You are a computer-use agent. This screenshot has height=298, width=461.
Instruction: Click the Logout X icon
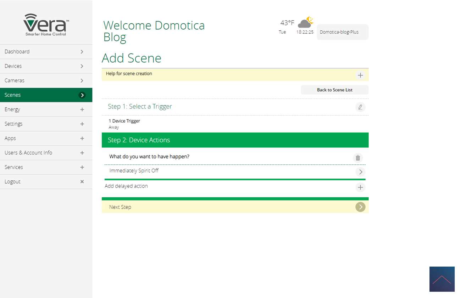coord(82,182)
